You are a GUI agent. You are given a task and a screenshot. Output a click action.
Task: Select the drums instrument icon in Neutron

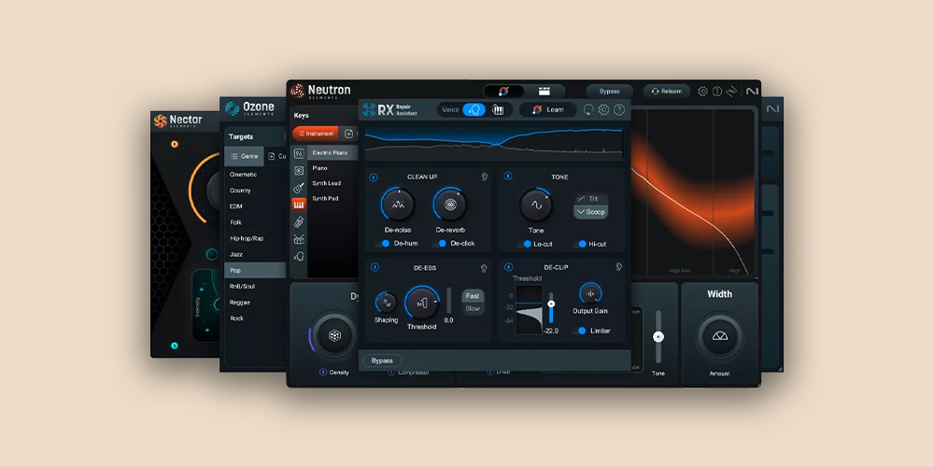coord(299,239)
